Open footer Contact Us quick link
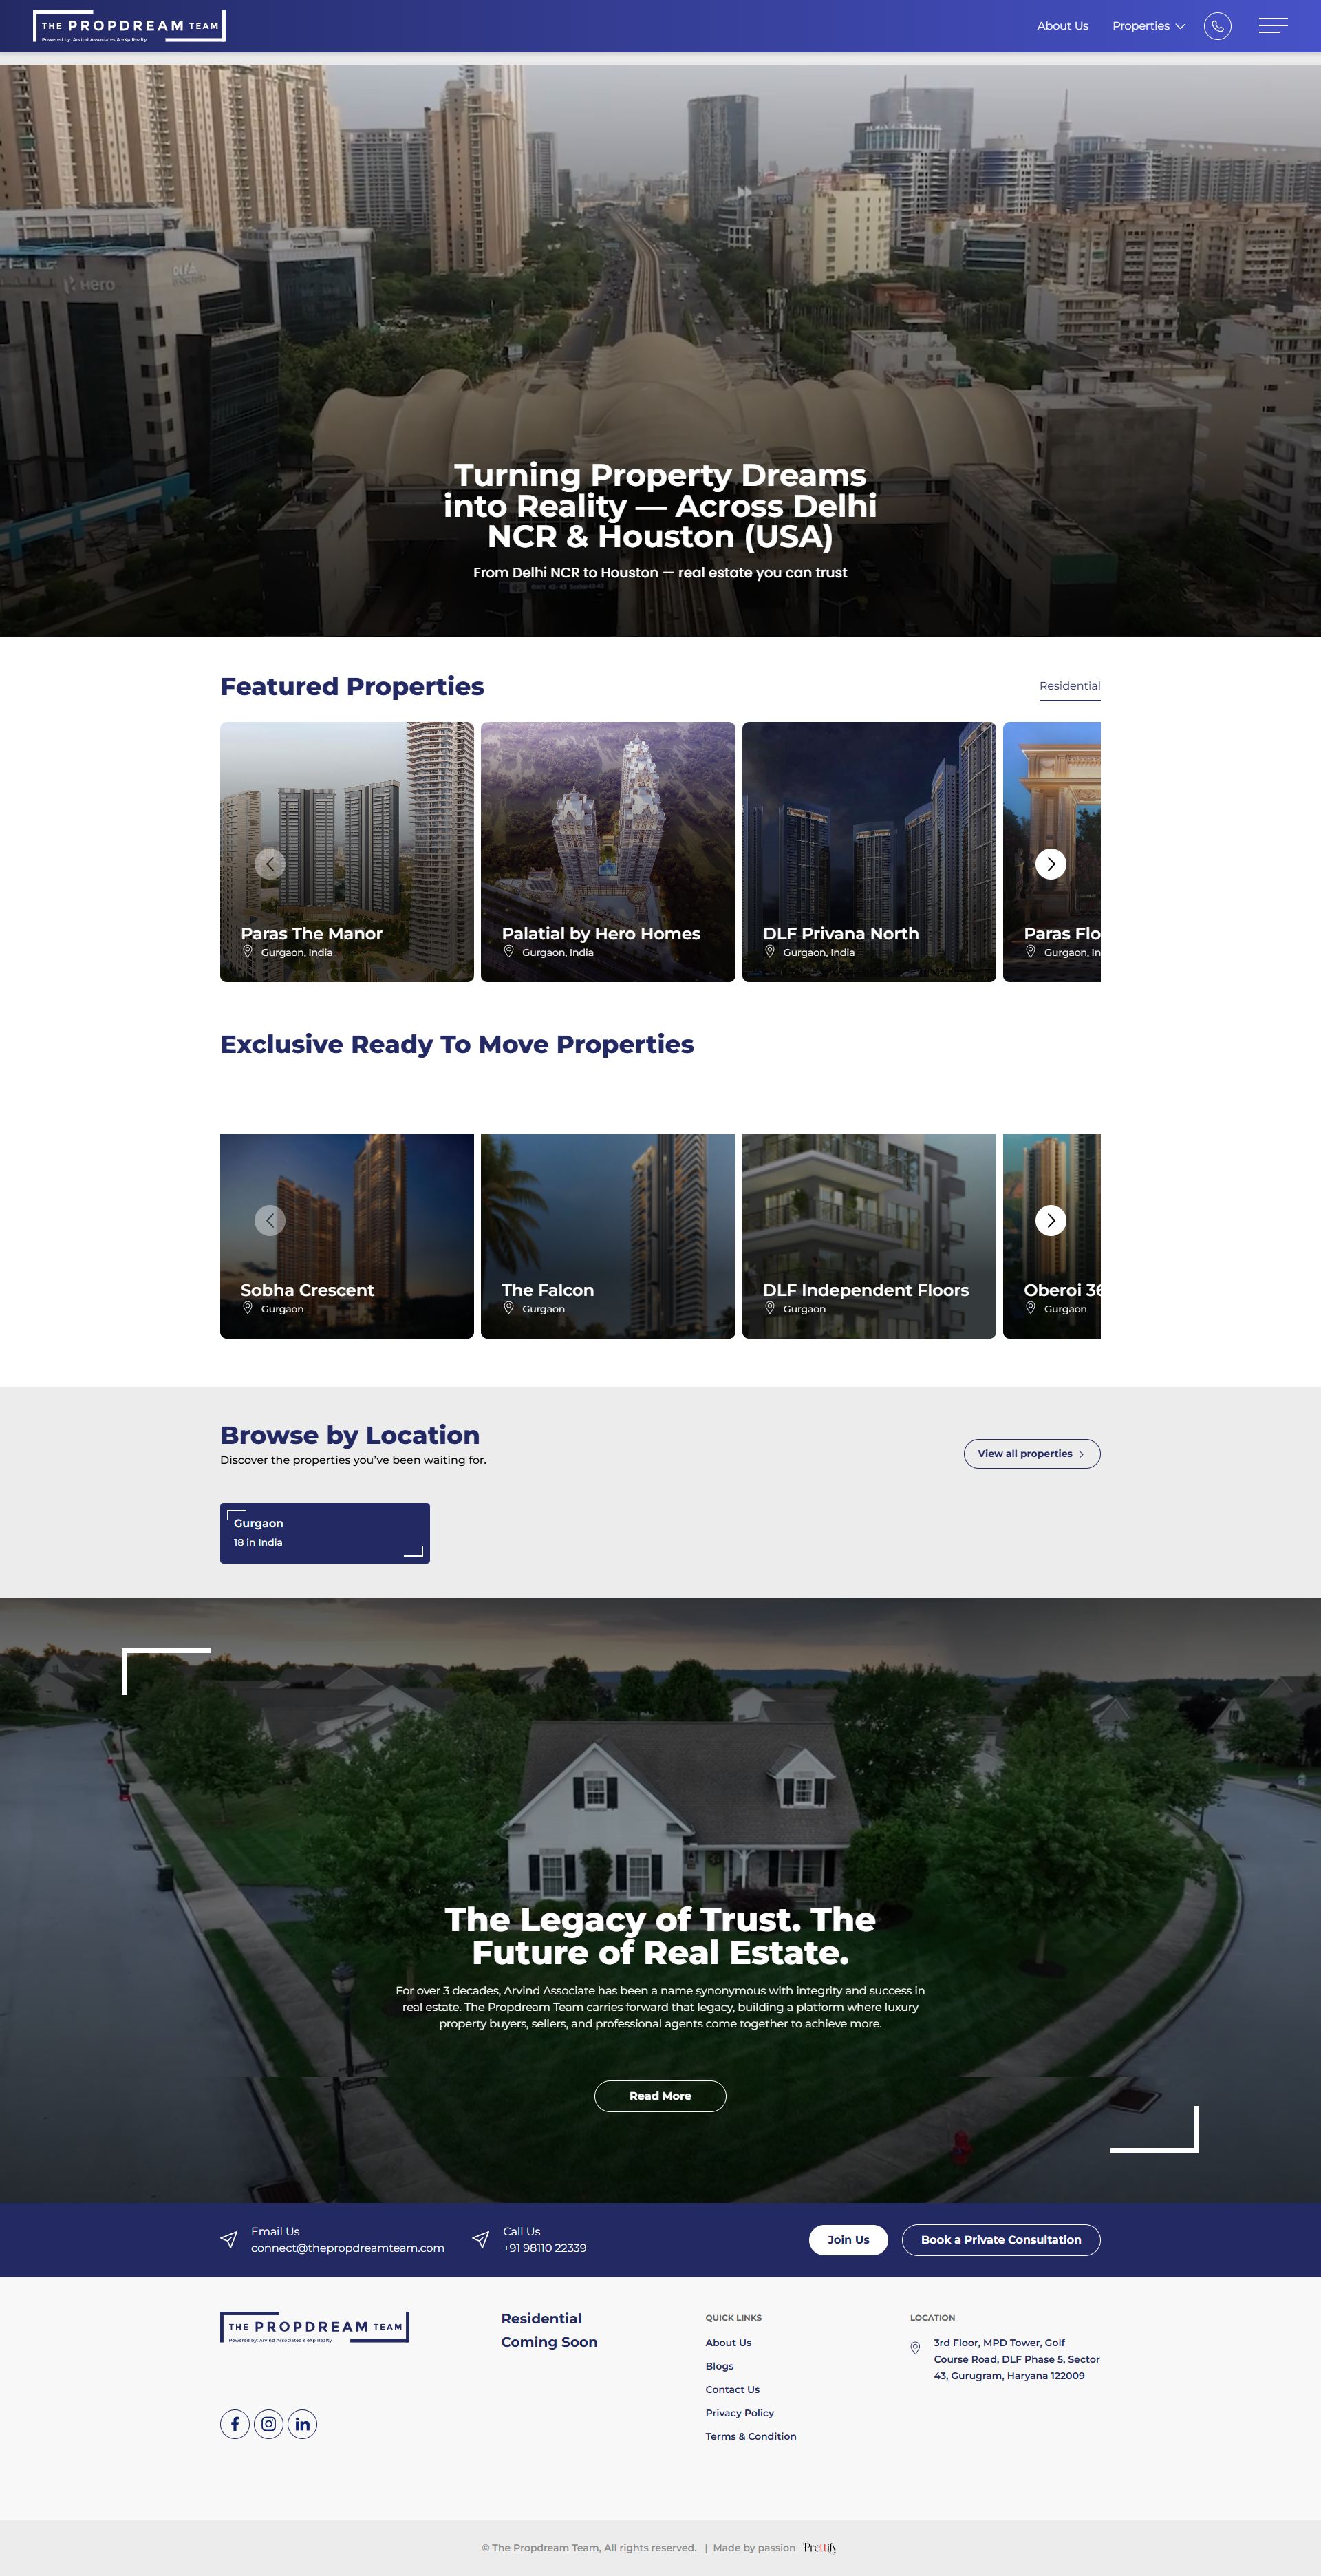Screen dimensions: 1321x2576 732,2390
